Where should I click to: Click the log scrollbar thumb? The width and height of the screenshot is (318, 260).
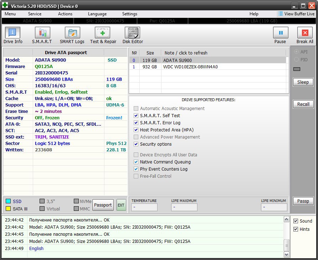pyautogui.click(x=286, y=245)
